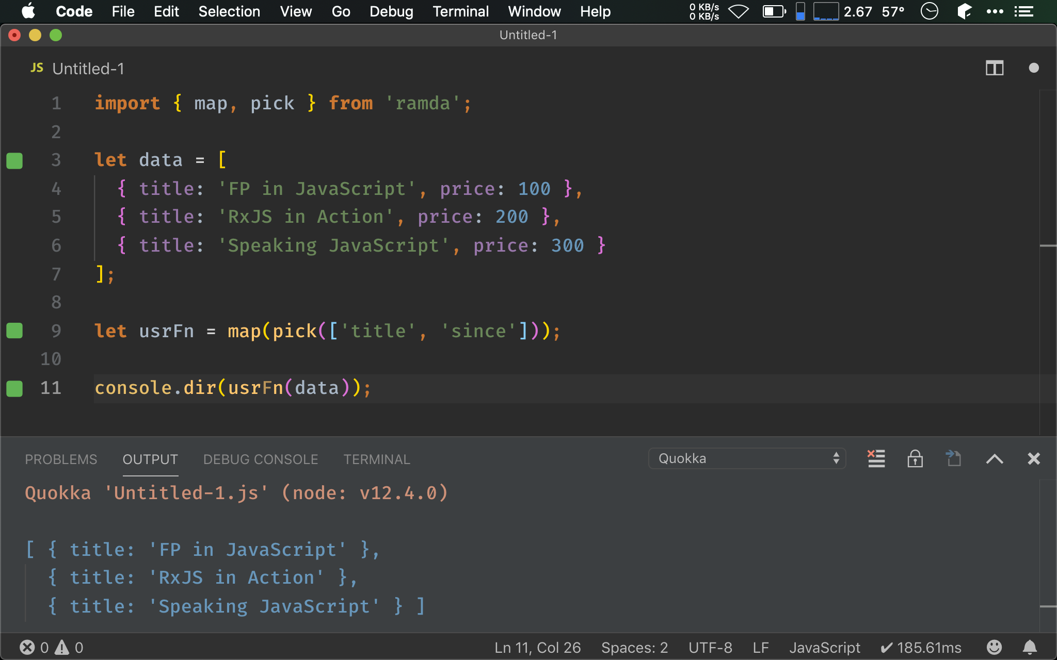The width and height of the screenshot is (1057, 660).
Task: Click the JS file type icon in tab
Action: (x=37, y=68)
